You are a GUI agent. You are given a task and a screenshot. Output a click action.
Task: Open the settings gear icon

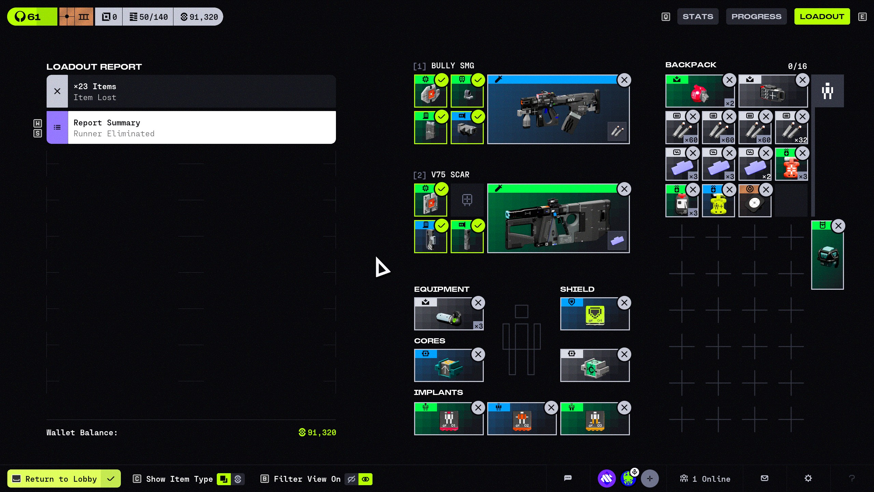[x=808, y=478]
